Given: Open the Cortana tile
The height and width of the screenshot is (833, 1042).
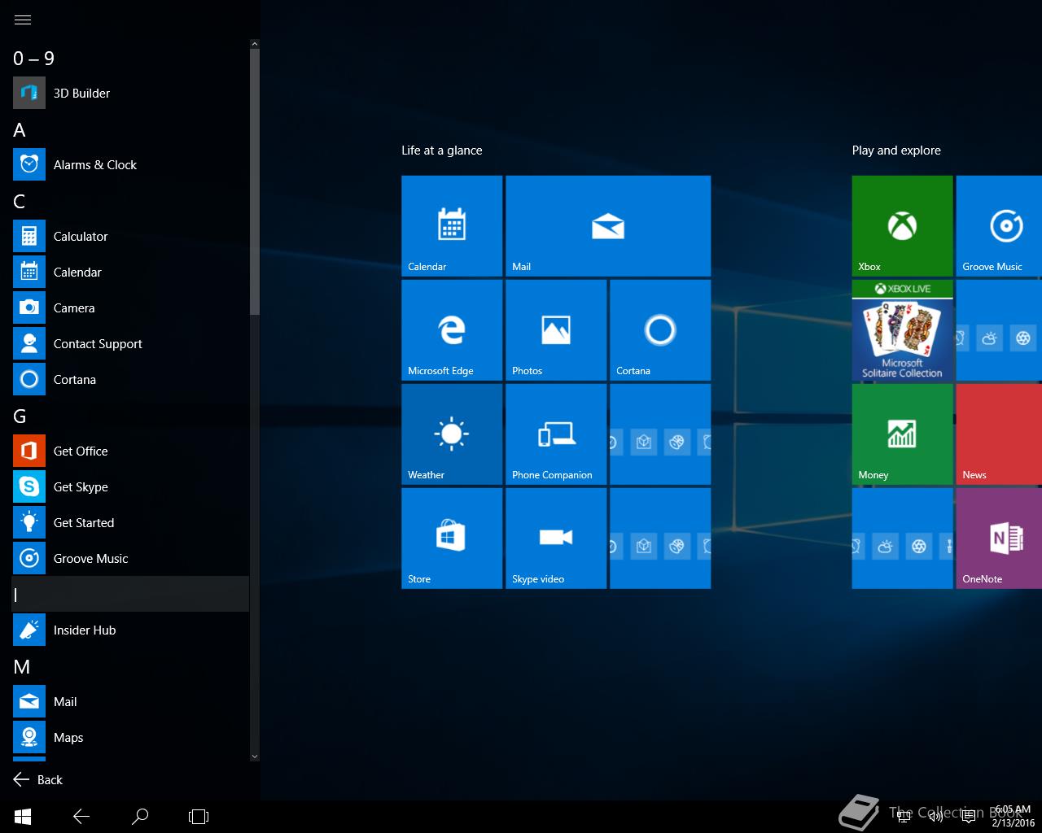Looking at the screenshot, I should pos(660,330).
